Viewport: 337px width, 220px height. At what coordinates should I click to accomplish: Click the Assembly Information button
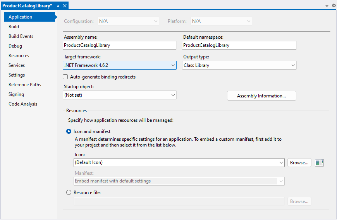coord(261,96)
